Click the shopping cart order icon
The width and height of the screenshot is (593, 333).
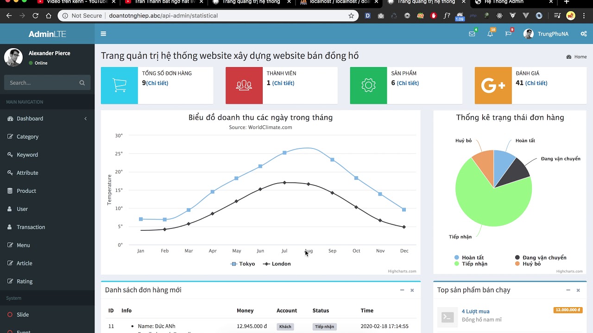pos(120,86)
